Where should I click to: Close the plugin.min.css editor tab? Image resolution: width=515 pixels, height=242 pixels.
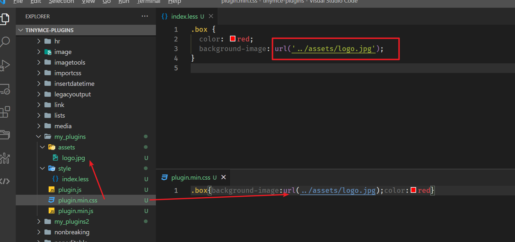click(x=224, y=177)
